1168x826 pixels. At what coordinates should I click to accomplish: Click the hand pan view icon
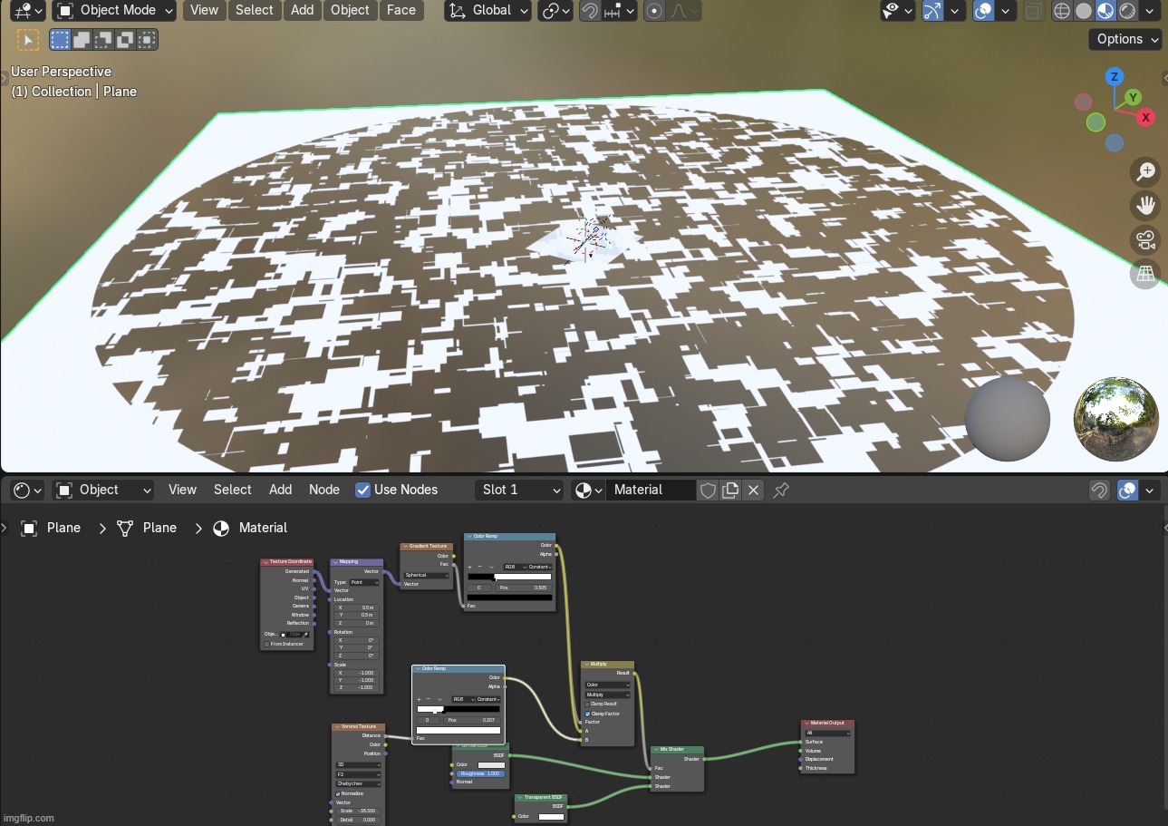click(1145, 206)
